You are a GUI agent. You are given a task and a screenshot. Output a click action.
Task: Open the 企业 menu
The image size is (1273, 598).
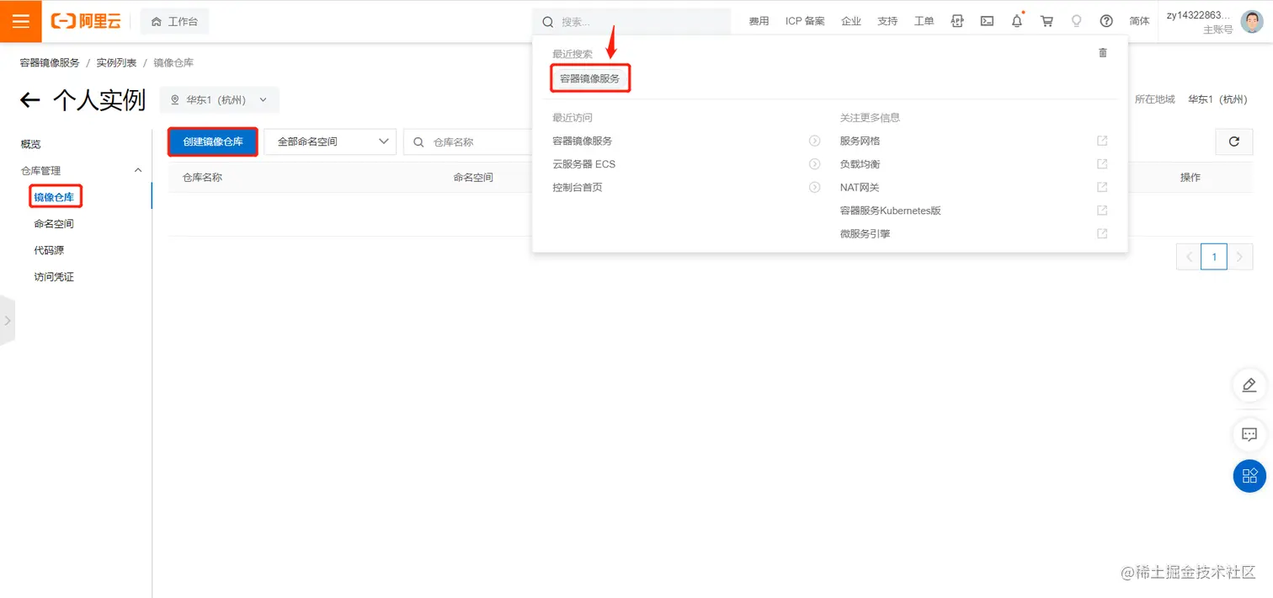pyautogui.click(x=851, y=21)
